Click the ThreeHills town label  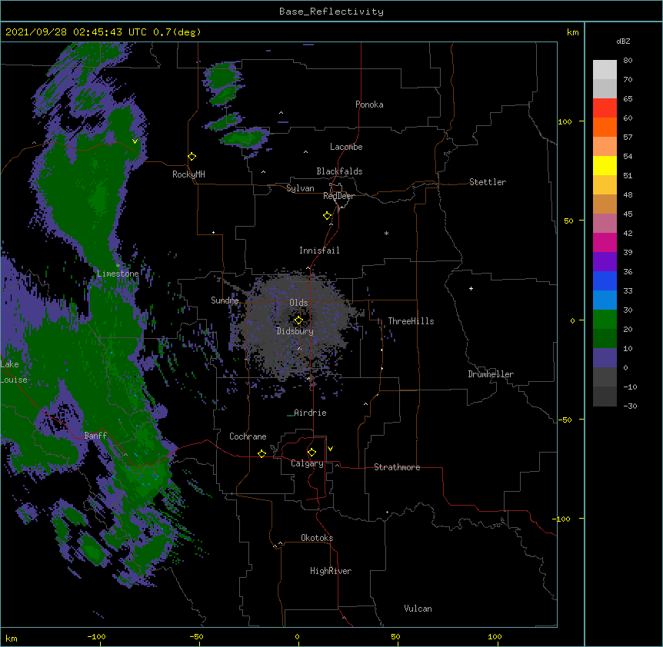[411, 321]
